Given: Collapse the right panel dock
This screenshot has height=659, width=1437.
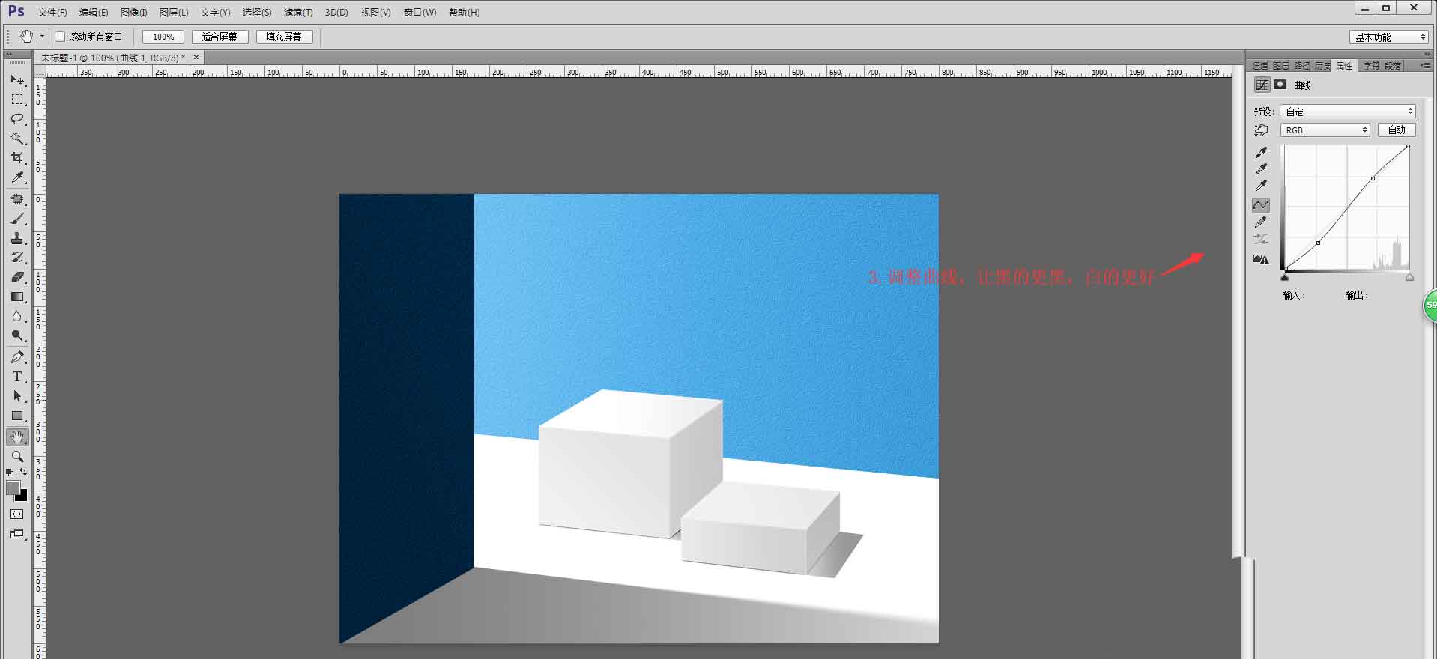Looking at the screenshot, I should tap(1427, 55).
